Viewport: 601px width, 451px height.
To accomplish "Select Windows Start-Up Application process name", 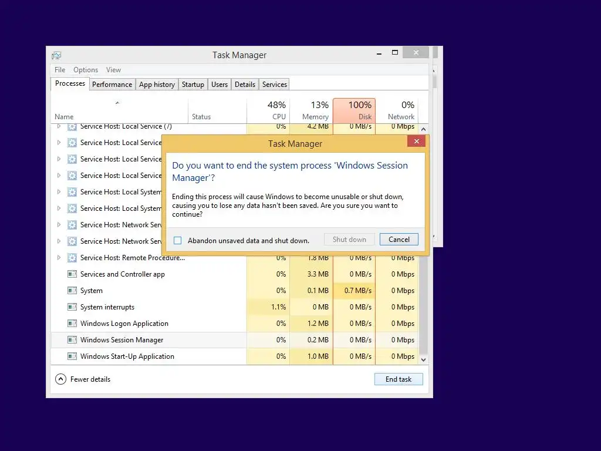I will [x=127, y=356].
